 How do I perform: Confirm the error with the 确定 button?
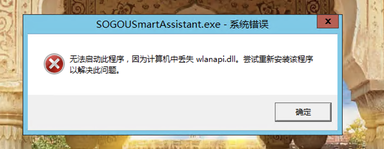(x=303, y=112)
